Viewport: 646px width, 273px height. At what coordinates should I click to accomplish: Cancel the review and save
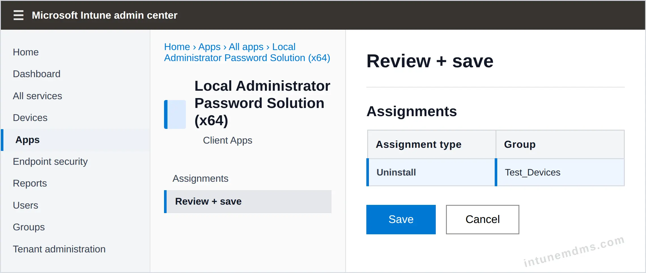483,220
